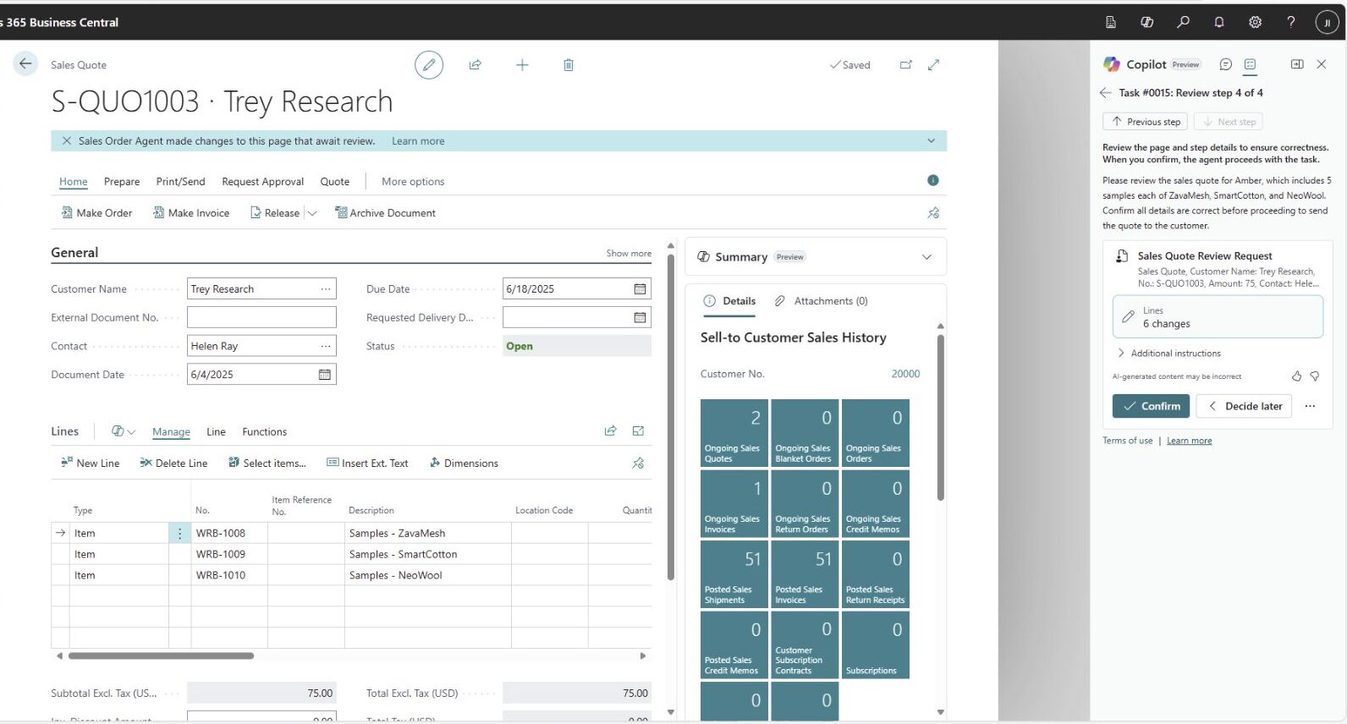1347x724 pixels.
Task: Open the settings gear in header
Action: pos(1256,22)
